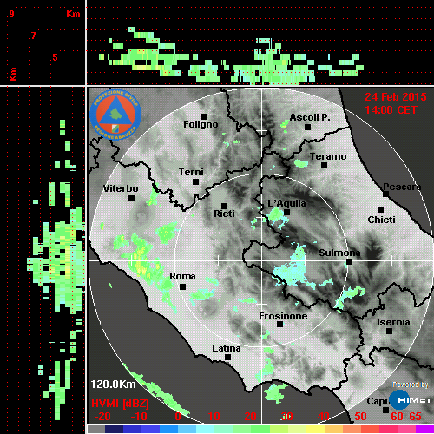
Task: Click the Teramo marker square
Action: 325,166
